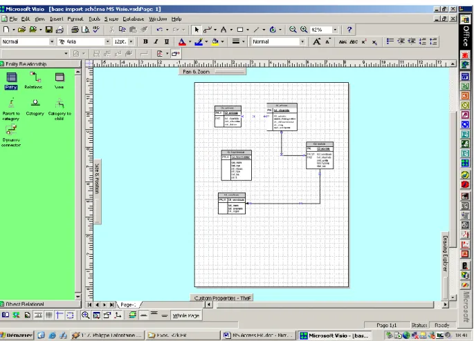Select the Category to child shape
The width and height of the screenshot is (474, 341).
(x=60, y=109)
